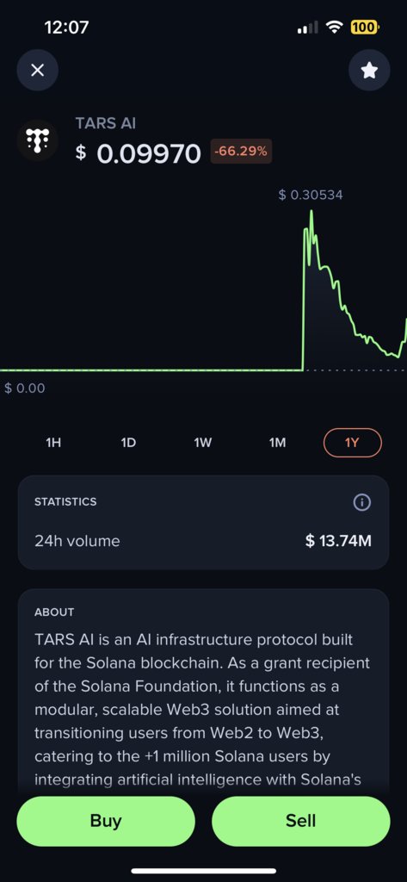Screen dimensions: 407x882
Task: Tap the Wi-Fi icon in status bar
Action: [336, 27]
